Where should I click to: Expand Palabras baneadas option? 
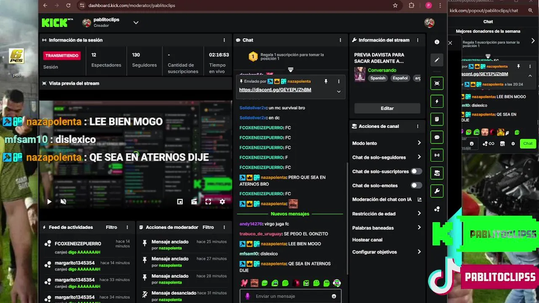[x=387, y=228]
